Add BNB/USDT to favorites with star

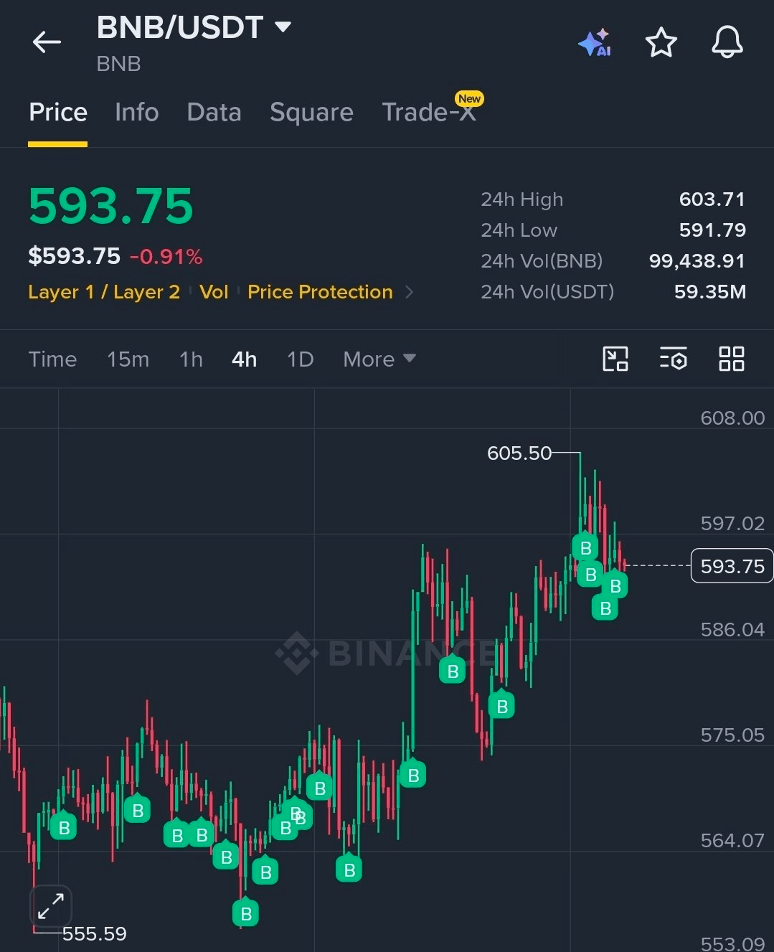tap(661, 42)
